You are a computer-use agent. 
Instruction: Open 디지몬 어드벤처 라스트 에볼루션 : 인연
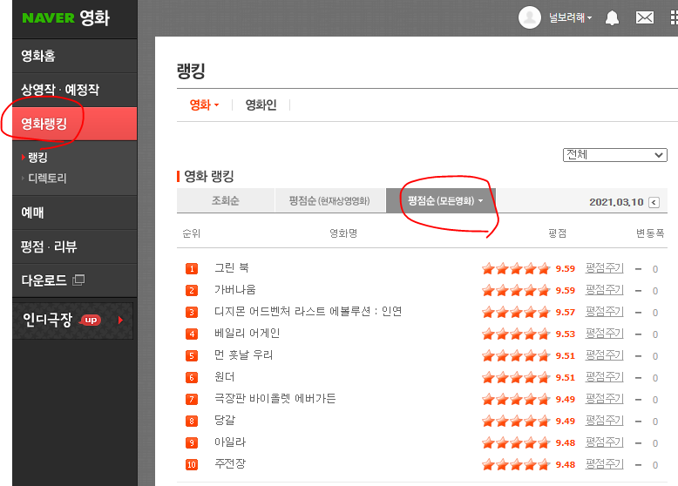[308, 312]
